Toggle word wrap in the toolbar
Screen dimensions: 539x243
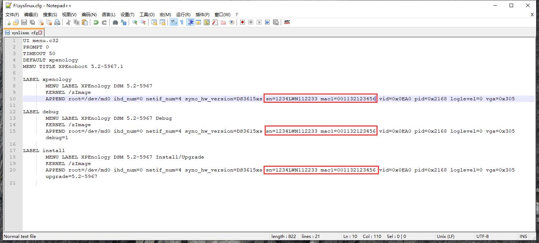[x=173, y=22]
